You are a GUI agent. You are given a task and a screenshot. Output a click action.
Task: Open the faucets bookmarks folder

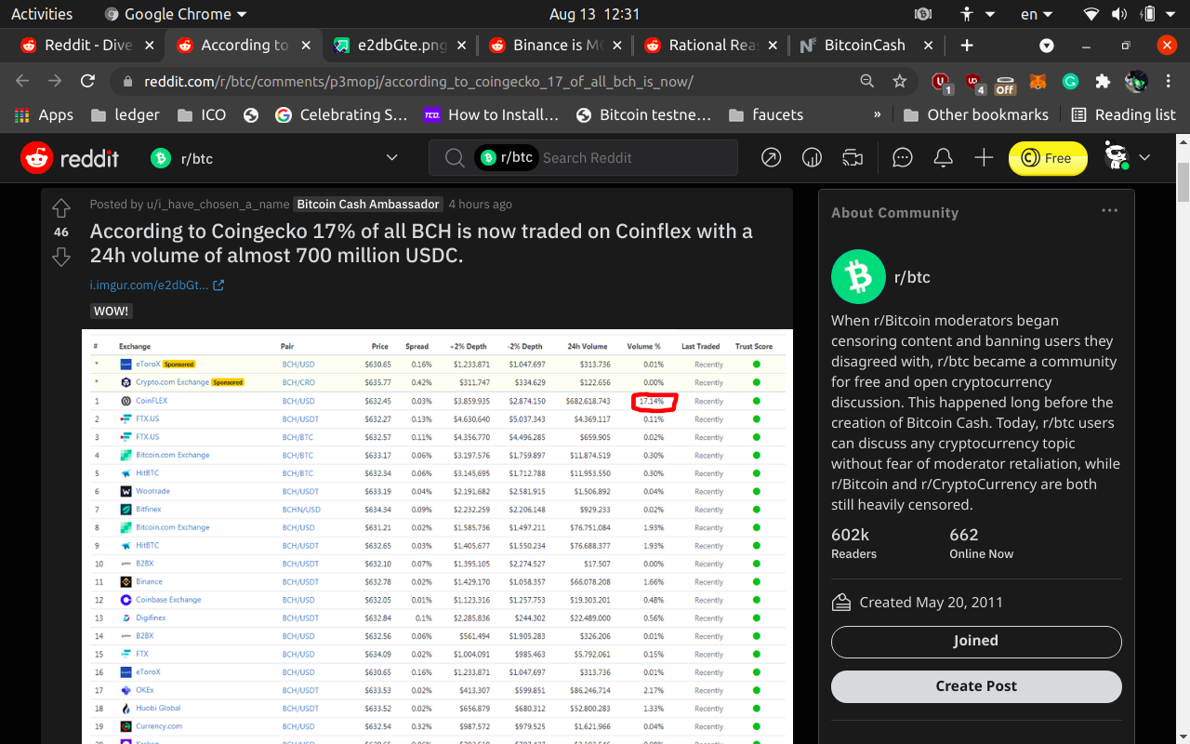(766, 114)
